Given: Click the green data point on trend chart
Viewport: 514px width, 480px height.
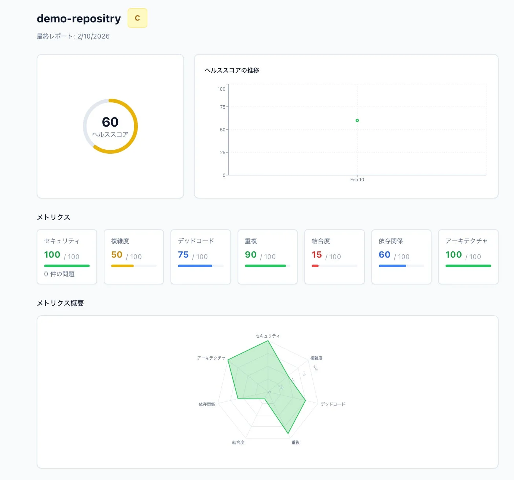Looking at the screenshot, I should 357,120.
